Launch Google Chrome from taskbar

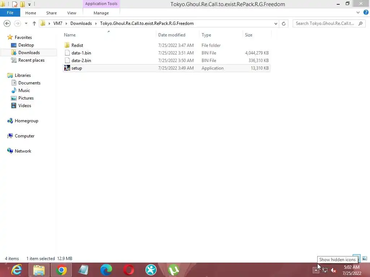[x=61, y=270]
